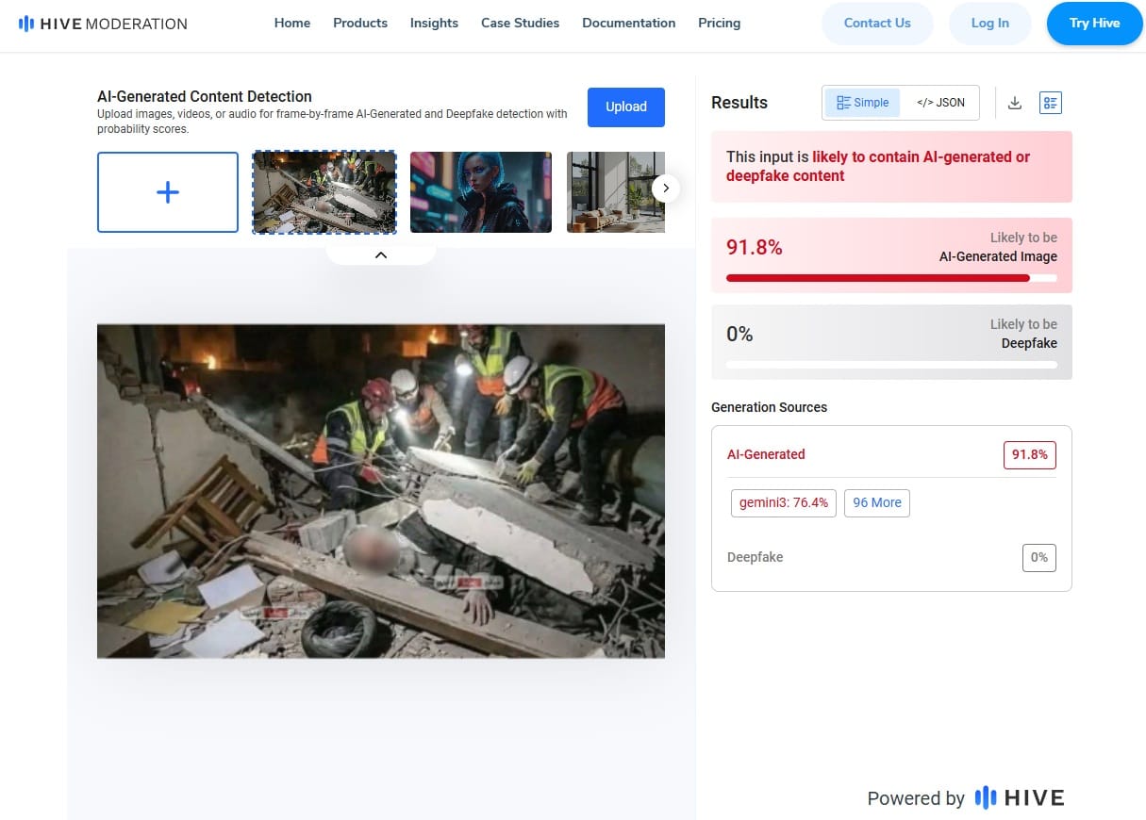Select the rescue workers sample thumbnail
The image size is (1146, 820).
pos(324,192)
